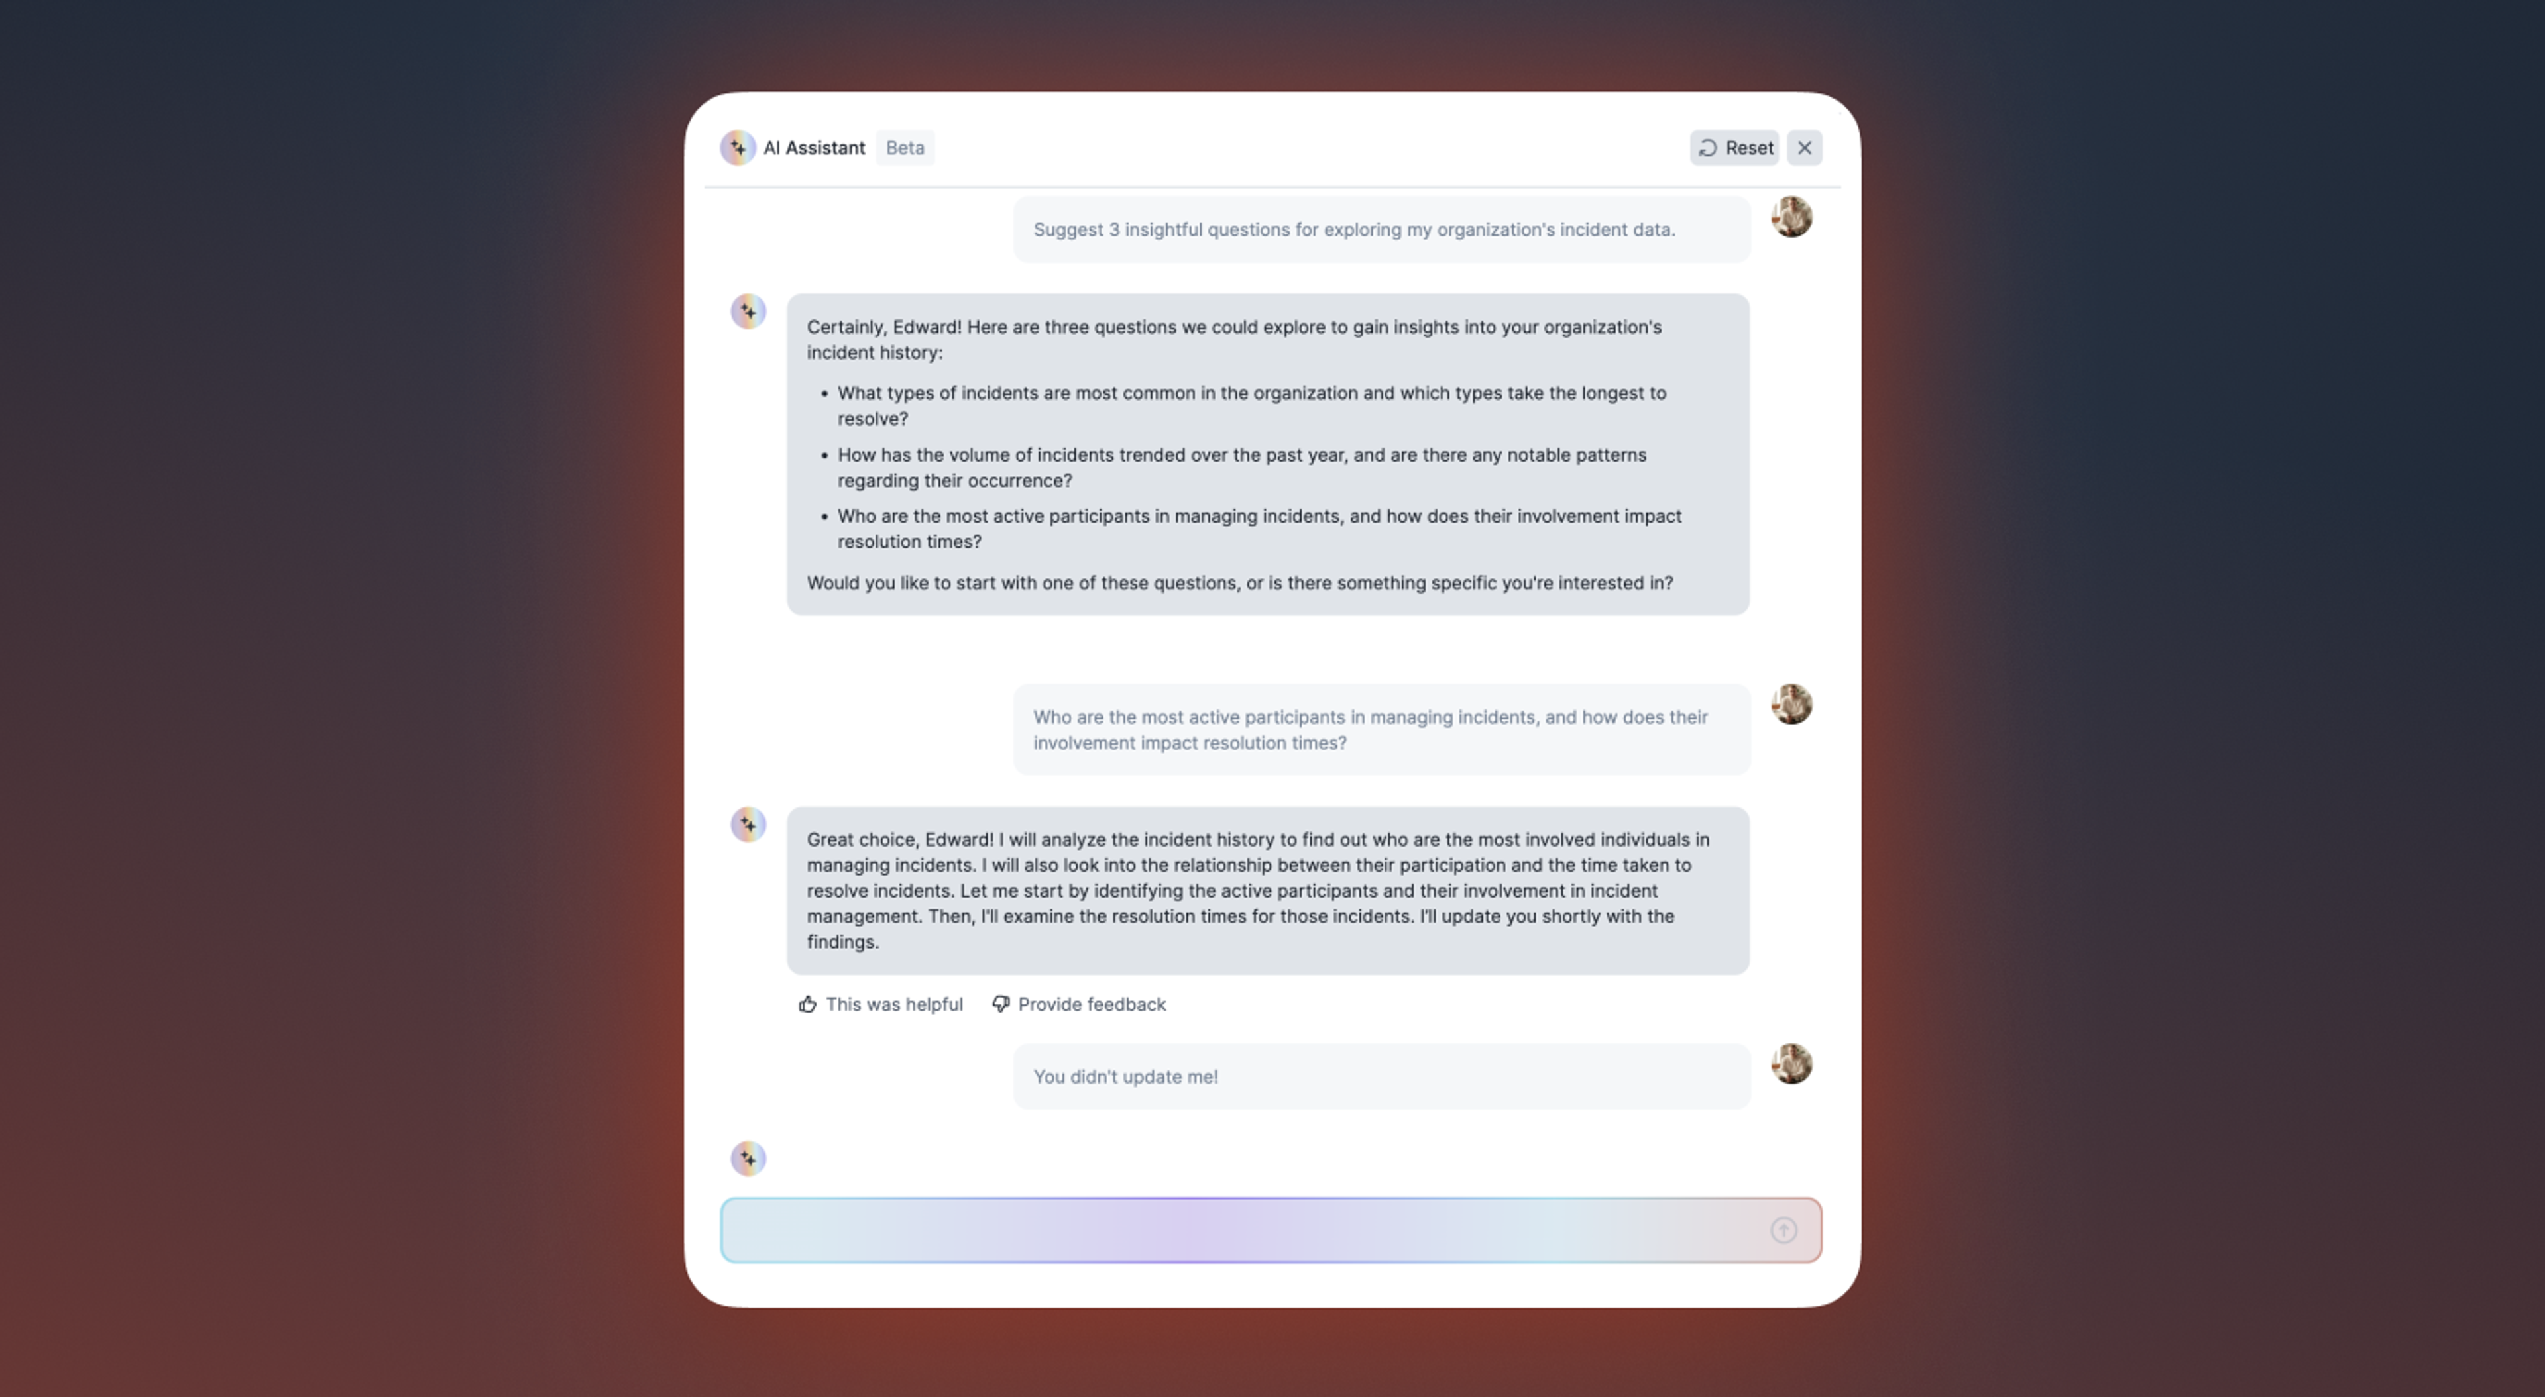The image size is (2545, 1397).
Task: Click the You didn't update me message bubble
Action: (1381, 1076)
